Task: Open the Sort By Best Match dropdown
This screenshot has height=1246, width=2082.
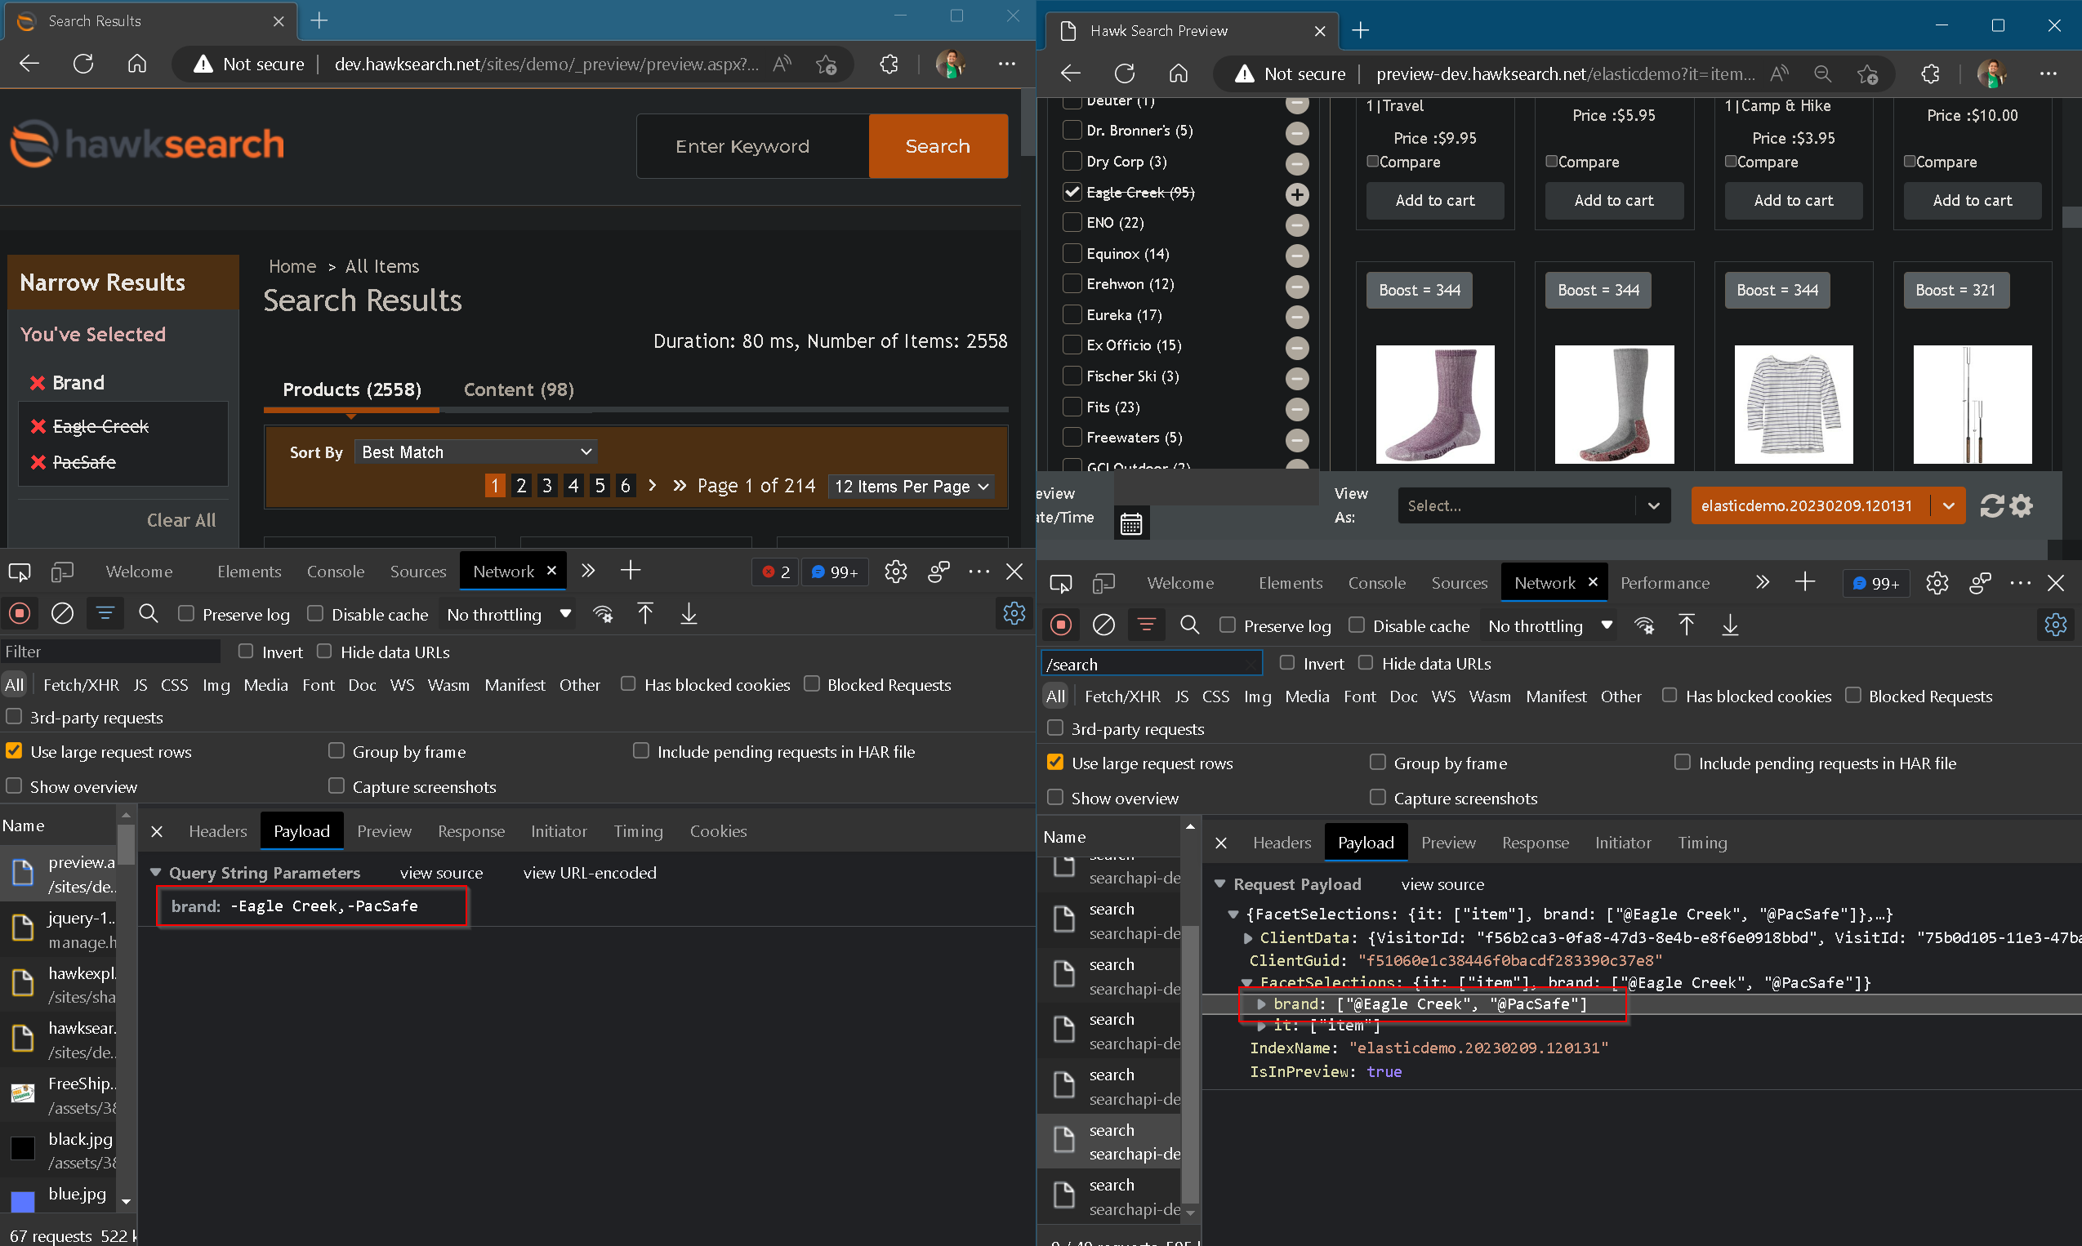Action: 475,452
